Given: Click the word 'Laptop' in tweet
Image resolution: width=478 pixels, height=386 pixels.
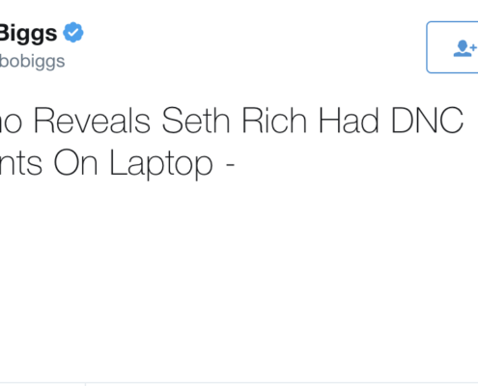Looking at the screenshot, I should (x=161, y=164).
